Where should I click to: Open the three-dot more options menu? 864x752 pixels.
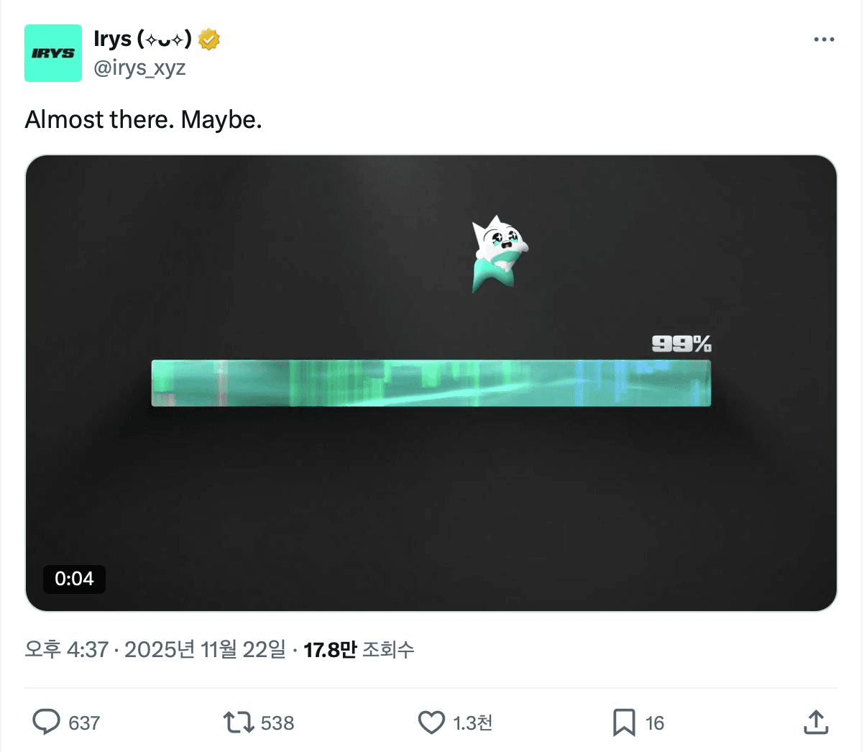pyautogui.click(x=824, y=40)
